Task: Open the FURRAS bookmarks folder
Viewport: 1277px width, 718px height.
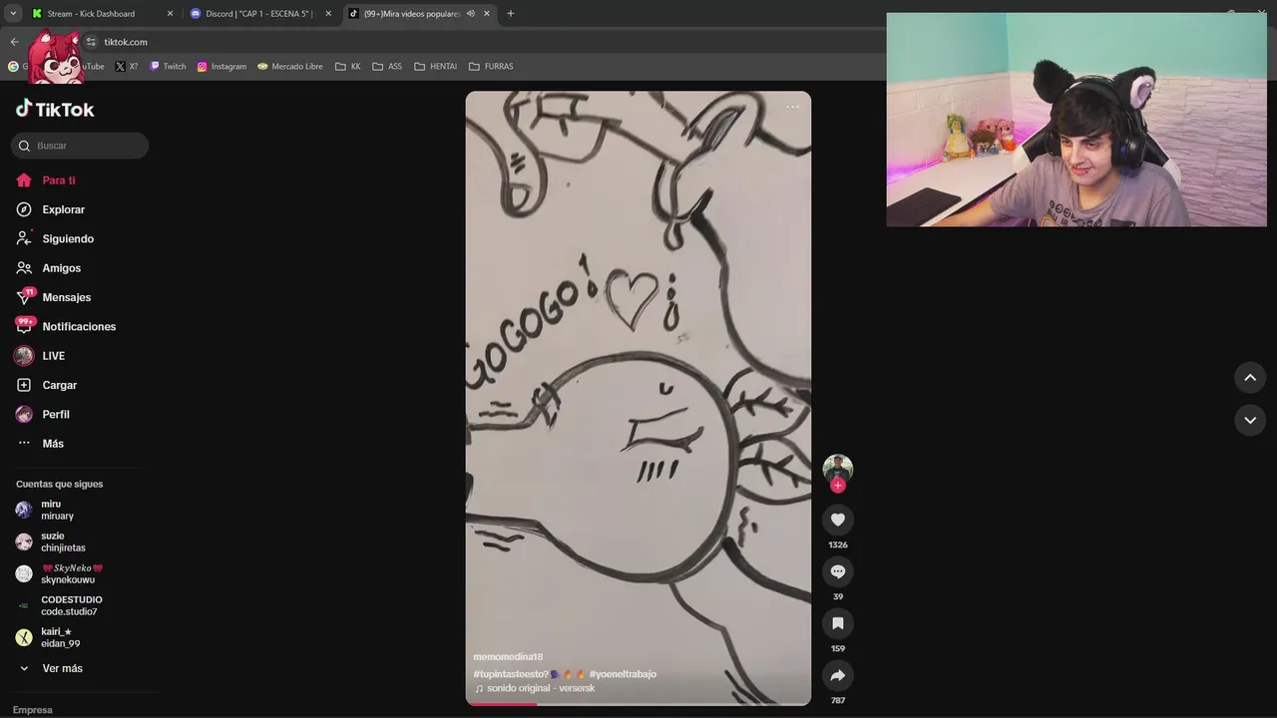Action: click(491, 67)
